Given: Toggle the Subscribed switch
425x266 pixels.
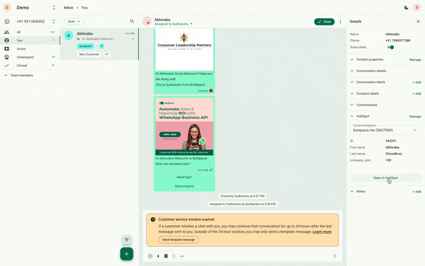Looking at the screenshot, I should coord(390,47).
